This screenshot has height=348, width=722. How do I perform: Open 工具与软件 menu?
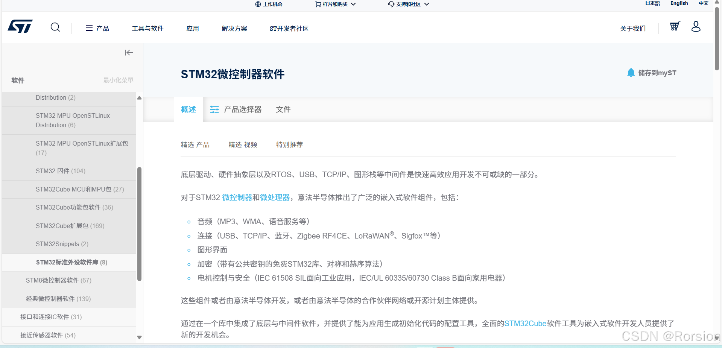pyautogui.click(x=147, y=29)
